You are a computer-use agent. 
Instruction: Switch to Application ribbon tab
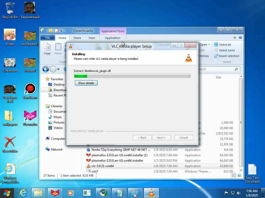pos(113,38)
